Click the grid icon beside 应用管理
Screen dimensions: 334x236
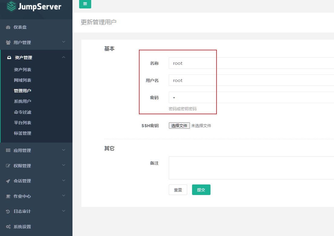pos(8,150)
